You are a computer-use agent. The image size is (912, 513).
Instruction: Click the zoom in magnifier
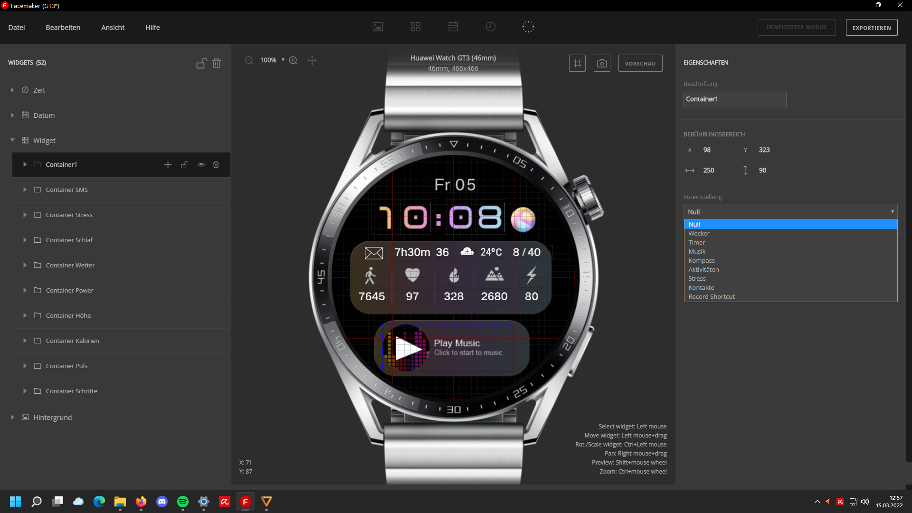point(293,60)
